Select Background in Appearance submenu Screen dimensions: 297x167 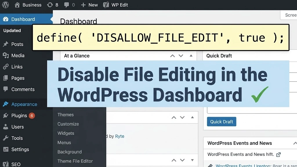click(x=70, y=152)
